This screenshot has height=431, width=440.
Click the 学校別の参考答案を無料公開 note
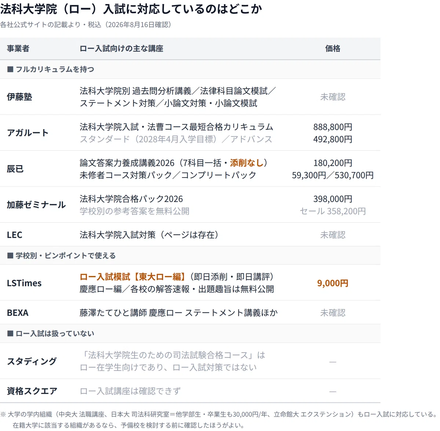coord(135,211)
